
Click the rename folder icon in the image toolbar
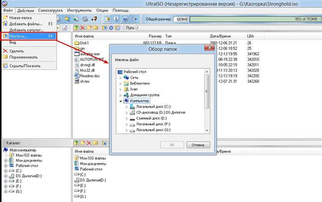[x=96, y=28]
